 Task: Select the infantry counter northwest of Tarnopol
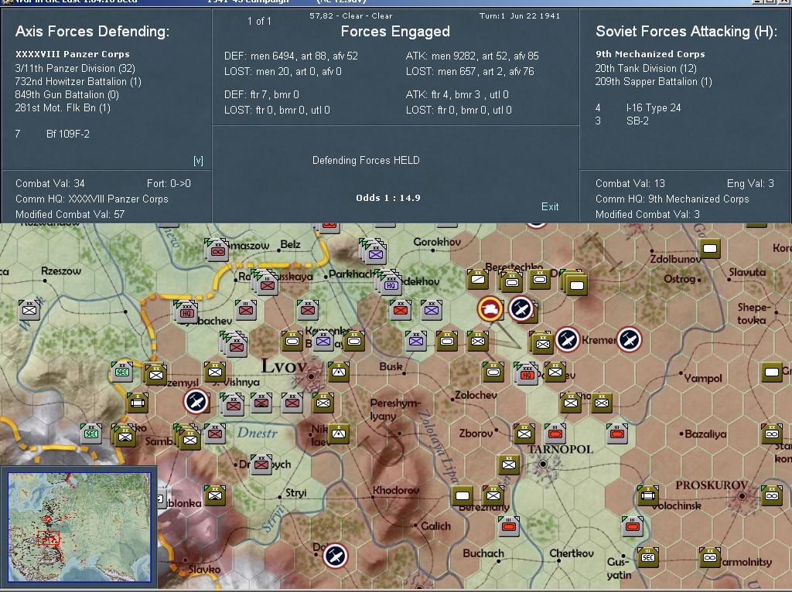coord(524,433)
